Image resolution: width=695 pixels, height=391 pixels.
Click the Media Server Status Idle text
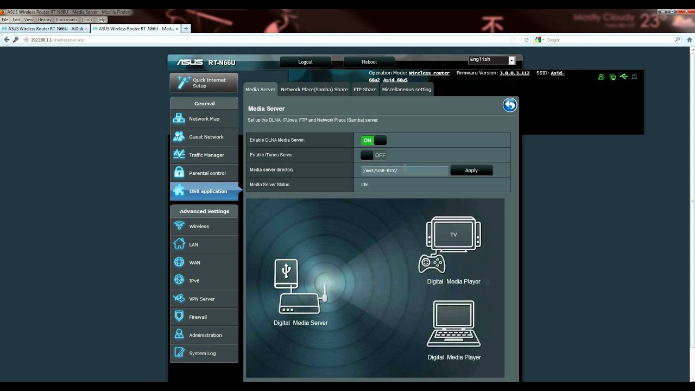coord(365,185)
